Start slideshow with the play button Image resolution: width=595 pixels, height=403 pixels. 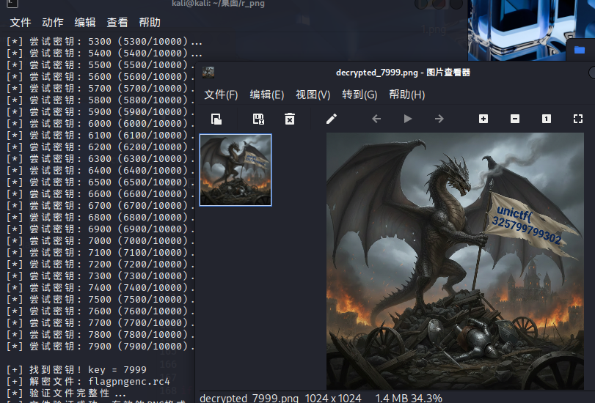[x=408, y=119]
